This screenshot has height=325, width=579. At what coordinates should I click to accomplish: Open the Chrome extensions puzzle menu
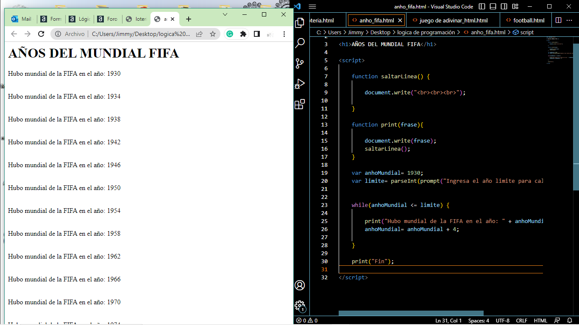[243, 34]
